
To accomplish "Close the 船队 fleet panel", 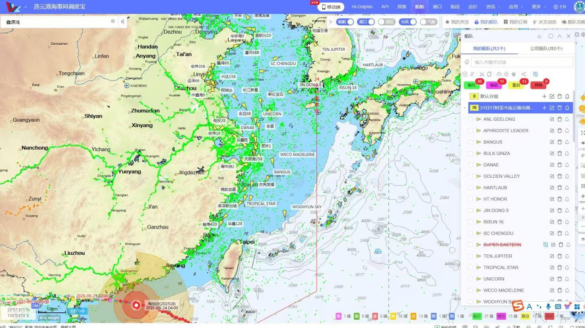I will 568,36.
